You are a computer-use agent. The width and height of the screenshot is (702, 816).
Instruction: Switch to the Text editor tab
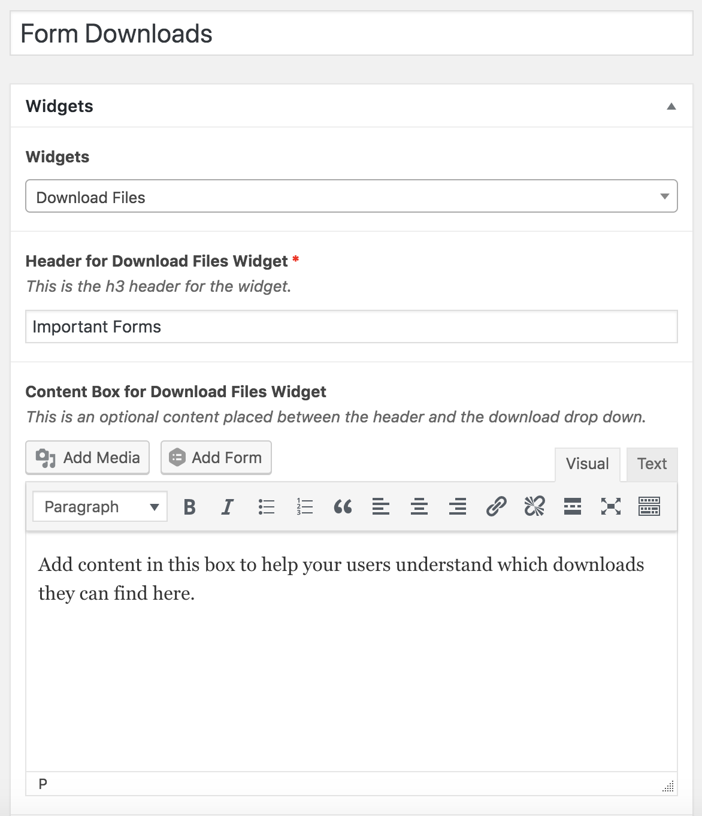(652, 464)
